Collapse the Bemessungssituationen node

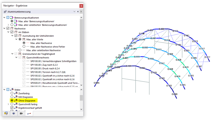pos(5,18)
